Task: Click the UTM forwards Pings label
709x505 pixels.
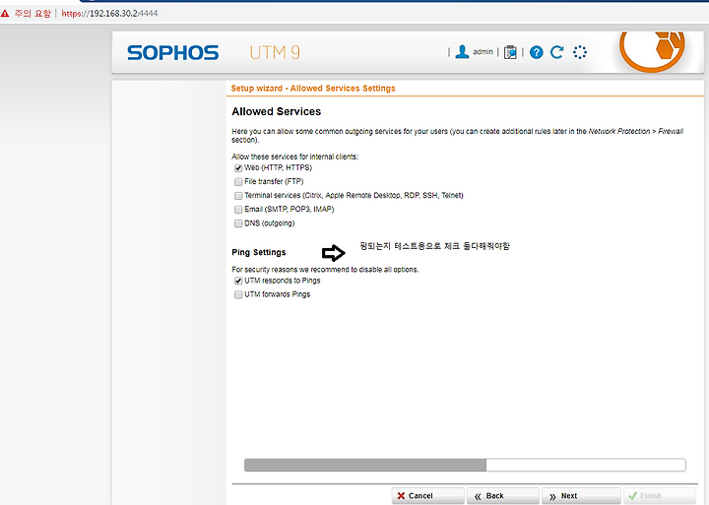Action: [277, 294]
